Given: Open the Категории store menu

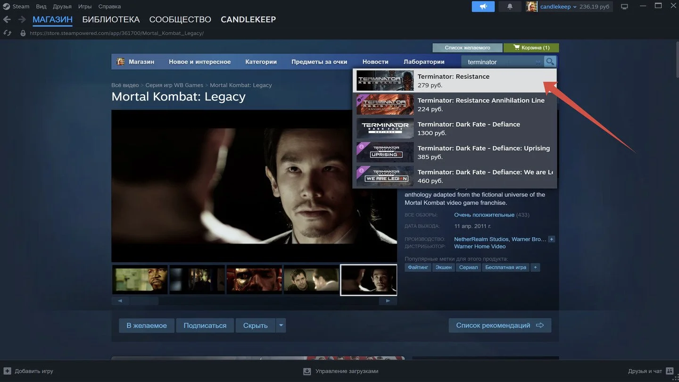Looking at the screenshot, I should [261, 62].
